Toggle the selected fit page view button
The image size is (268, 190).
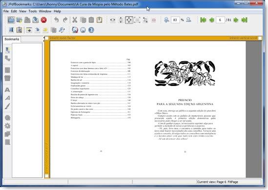(x=129, y=20)
